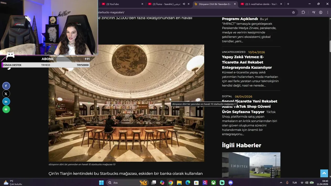Launch Microsoft Edge from taskbar

(x=188, y=183)
